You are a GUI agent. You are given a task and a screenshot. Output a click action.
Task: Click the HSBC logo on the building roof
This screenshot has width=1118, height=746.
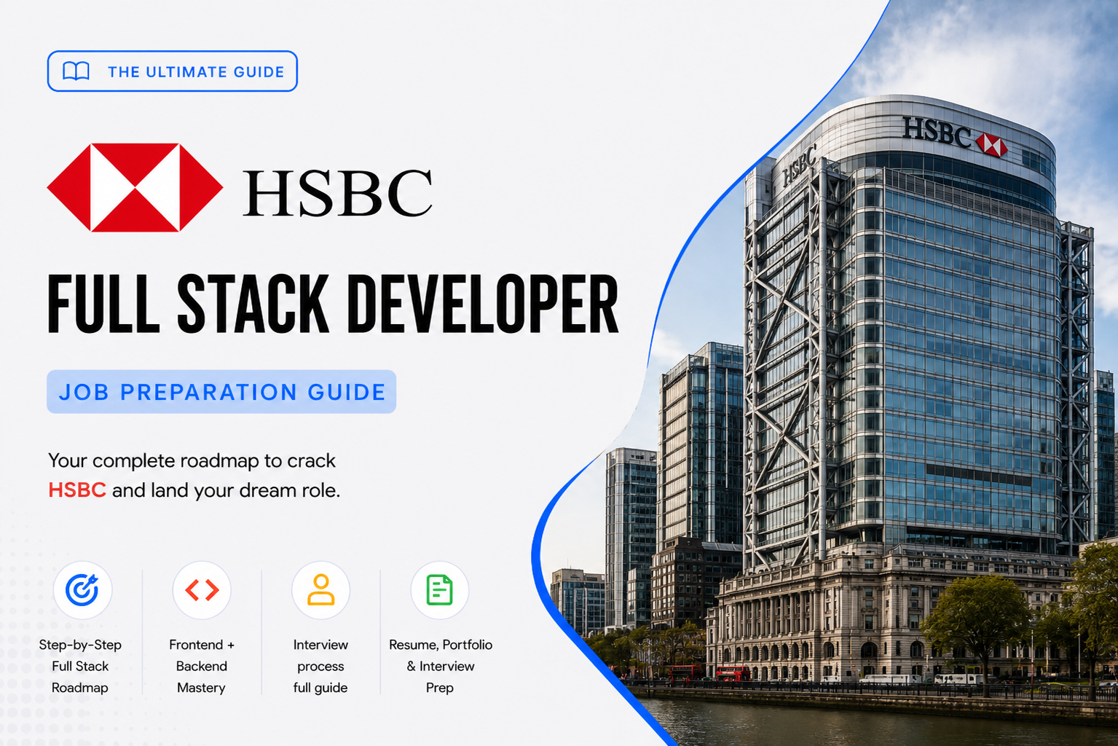(955, 137)
